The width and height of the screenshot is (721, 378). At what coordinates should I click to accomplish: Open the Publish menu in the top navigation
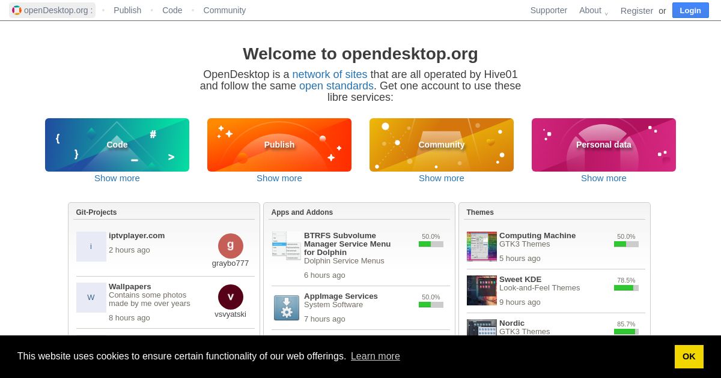[127, 10]
